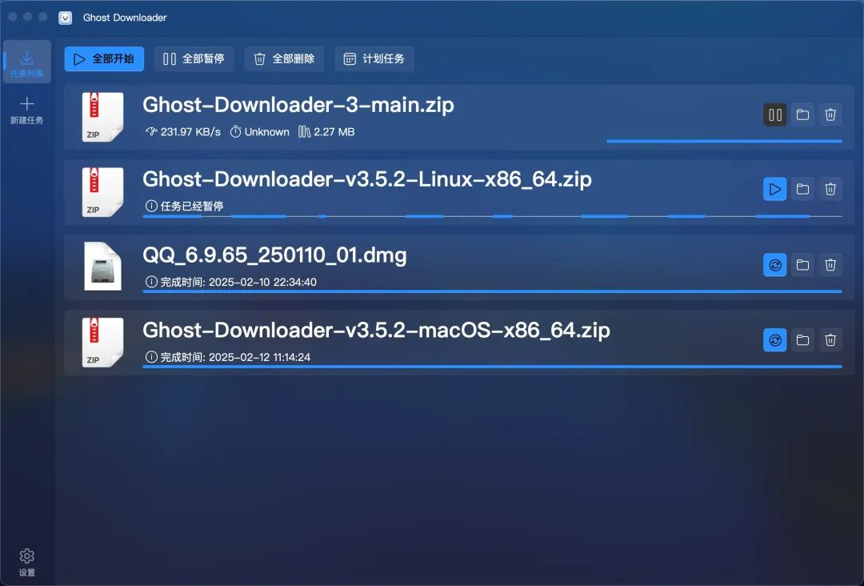Delete the QQ_6.9.65 dmg task

(x=830, y=265)
